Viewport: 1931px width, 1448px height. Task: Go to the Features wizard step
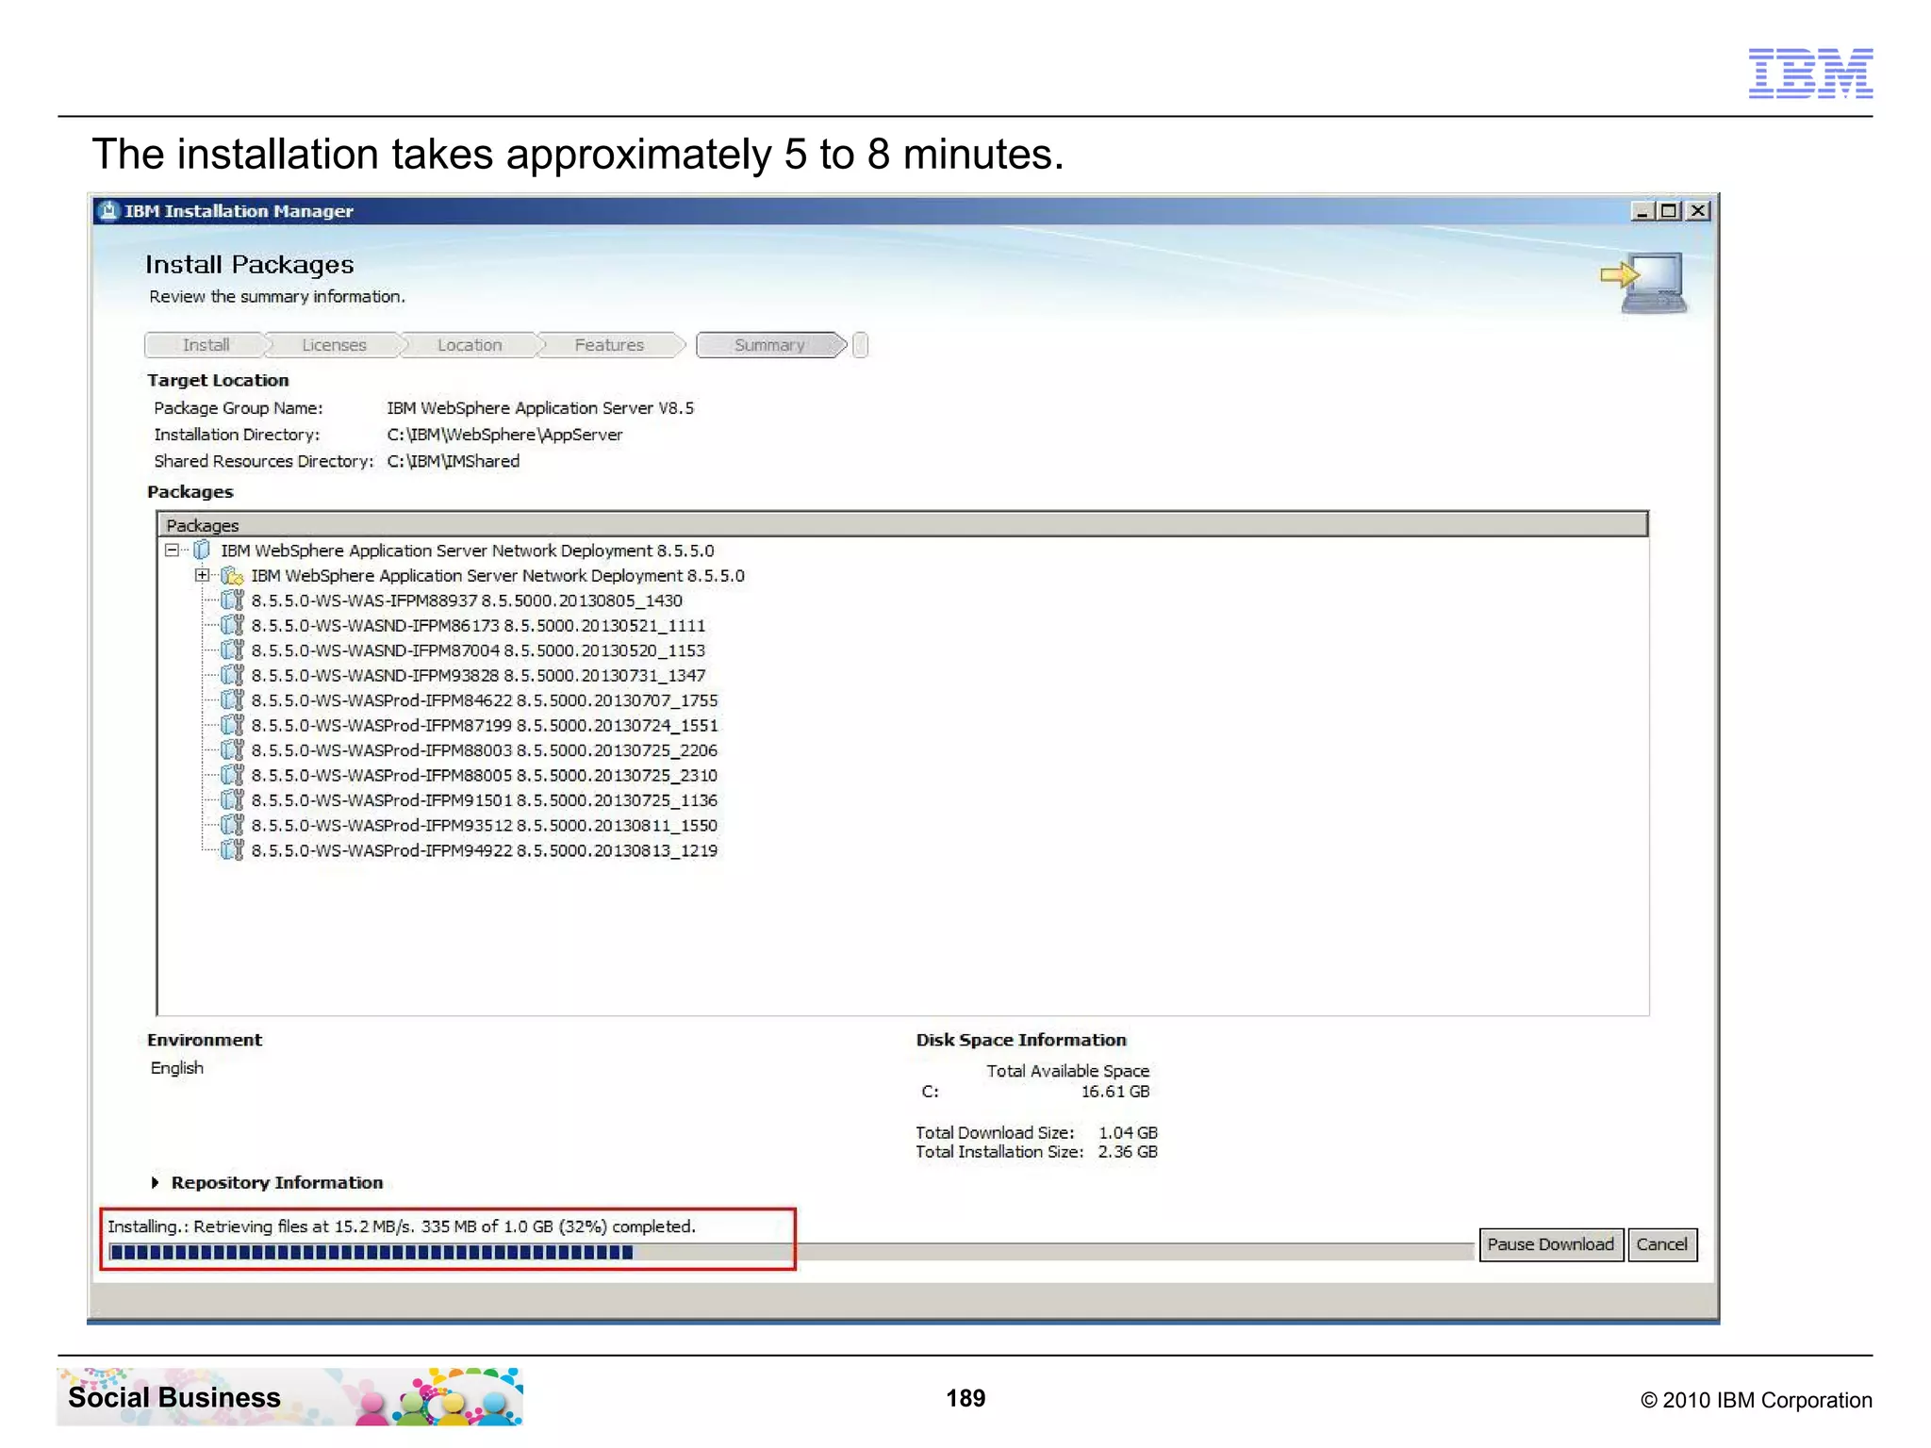(609, 345)
